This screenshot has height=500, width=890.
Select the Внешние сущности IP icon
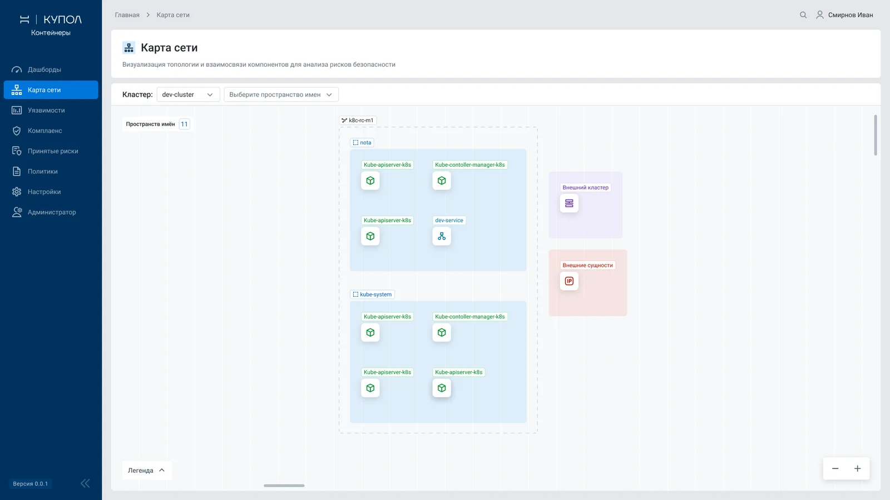pos(569,281)
